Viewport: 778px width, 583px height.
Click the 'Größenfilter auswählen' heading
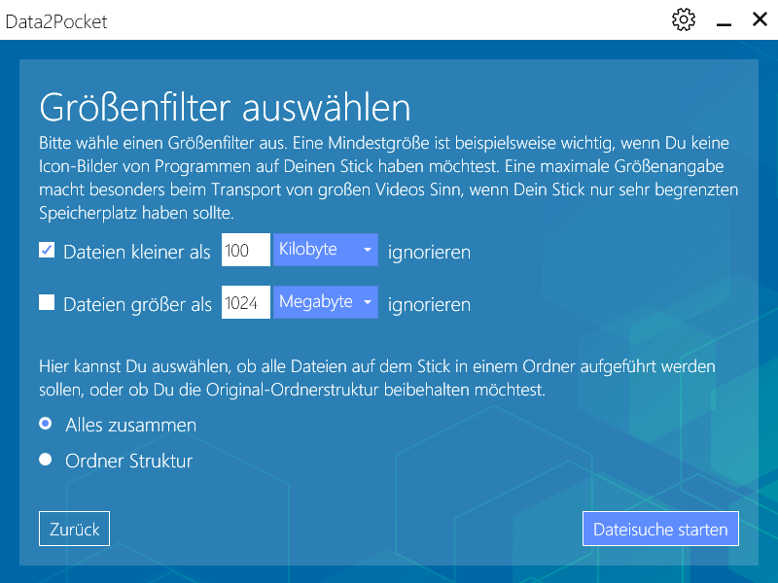pos(225,106)
